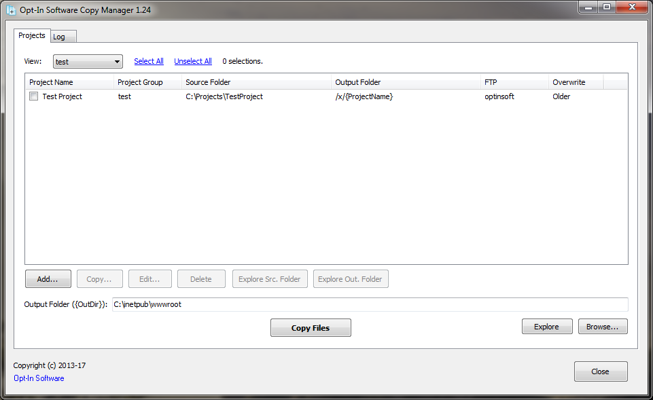The image size is (653, 400).
Task: Click the Output Folder column header
Action: 405,82
